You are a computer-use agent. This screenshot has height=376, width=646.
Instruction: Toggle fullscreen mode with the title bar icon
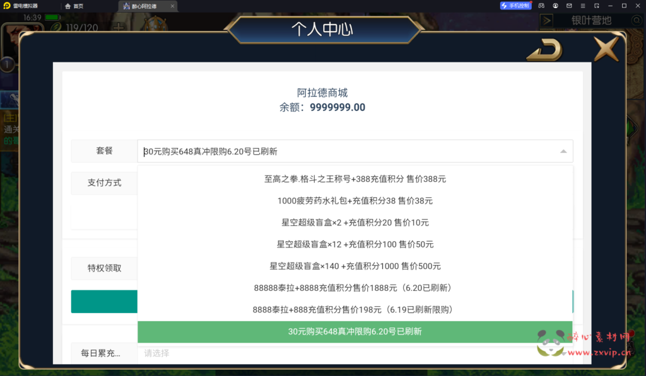tap(597, 5)
